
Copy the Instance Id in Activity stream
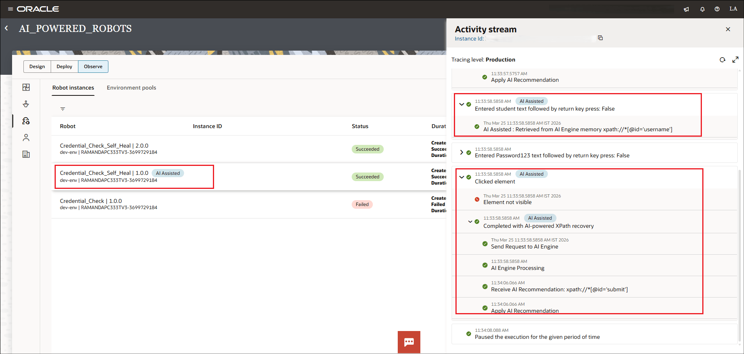tap(601, 38)
